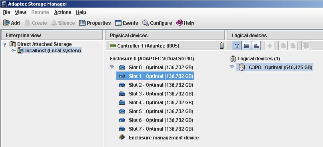Image resolution: width=323 pixels, height=147 pixels.
Task: Collapse the logical devices list arrow
Action: [x=231, y=67]
